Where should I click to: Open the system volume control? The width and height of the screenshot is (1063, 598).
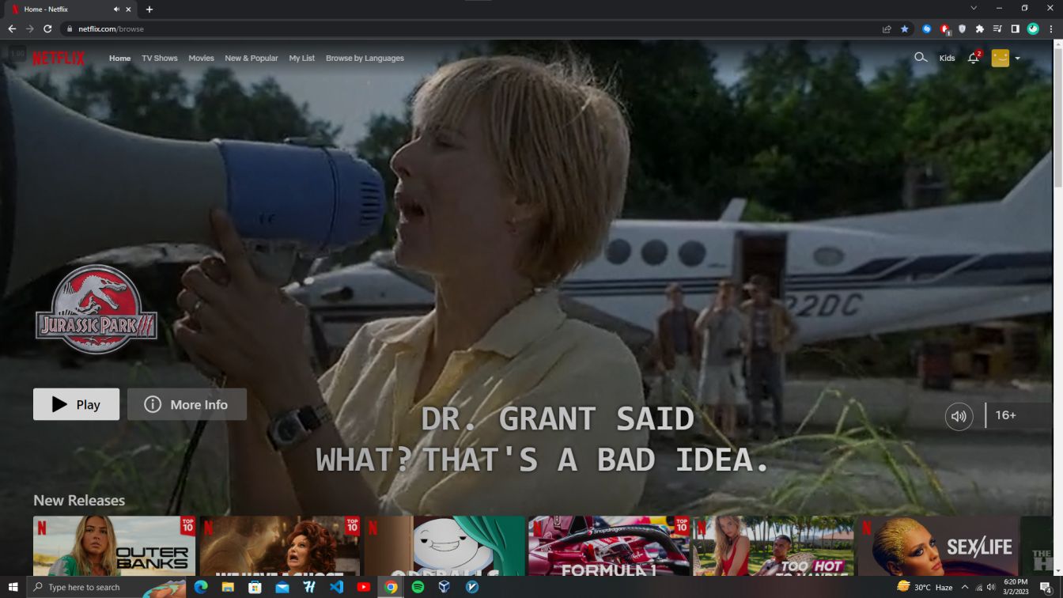[991, 587]
